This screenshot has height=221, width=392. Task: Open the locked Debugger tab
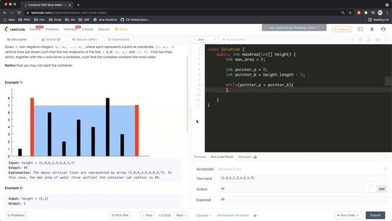[247, 157]
